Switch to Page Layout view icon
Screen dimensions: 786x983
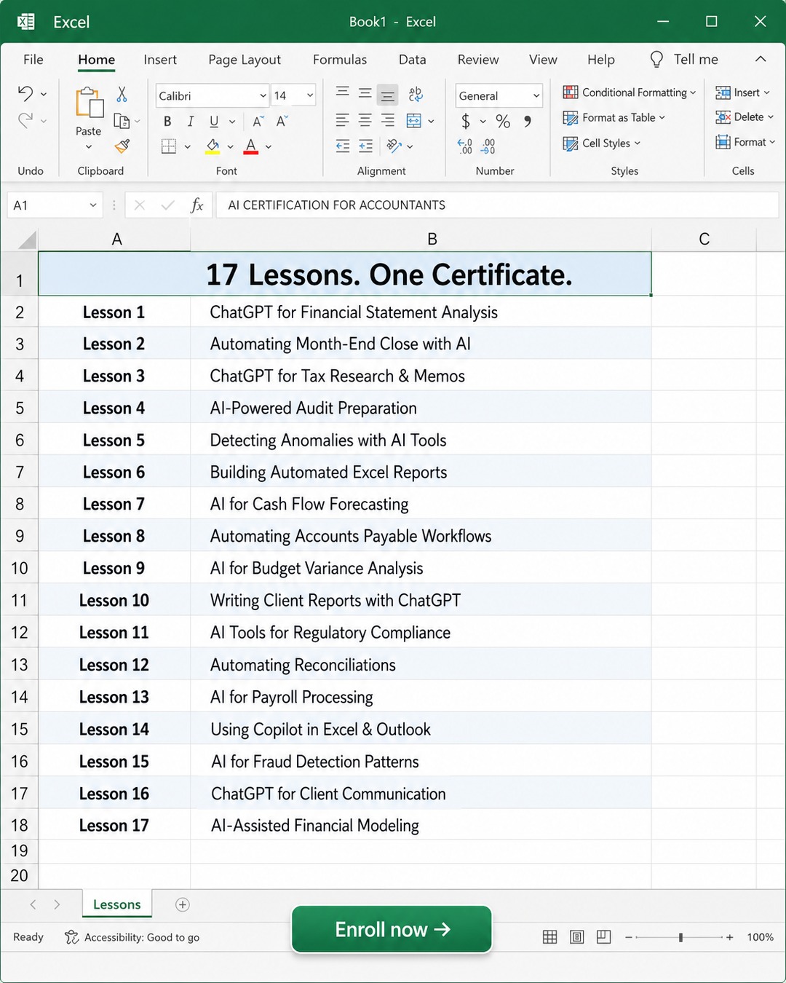click(x=576, y=937)
